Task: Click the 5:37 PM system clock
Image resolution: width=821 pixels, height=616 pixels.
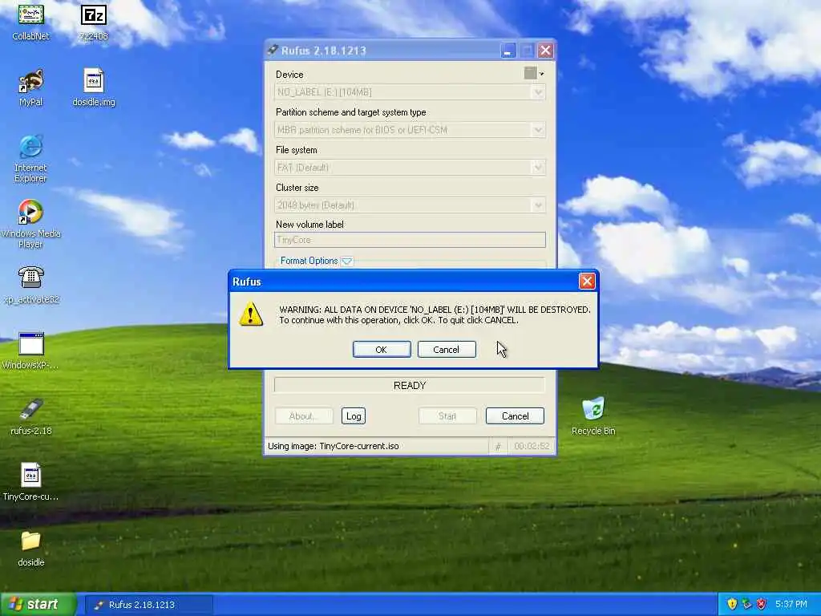Action: (x=791, y=605)
